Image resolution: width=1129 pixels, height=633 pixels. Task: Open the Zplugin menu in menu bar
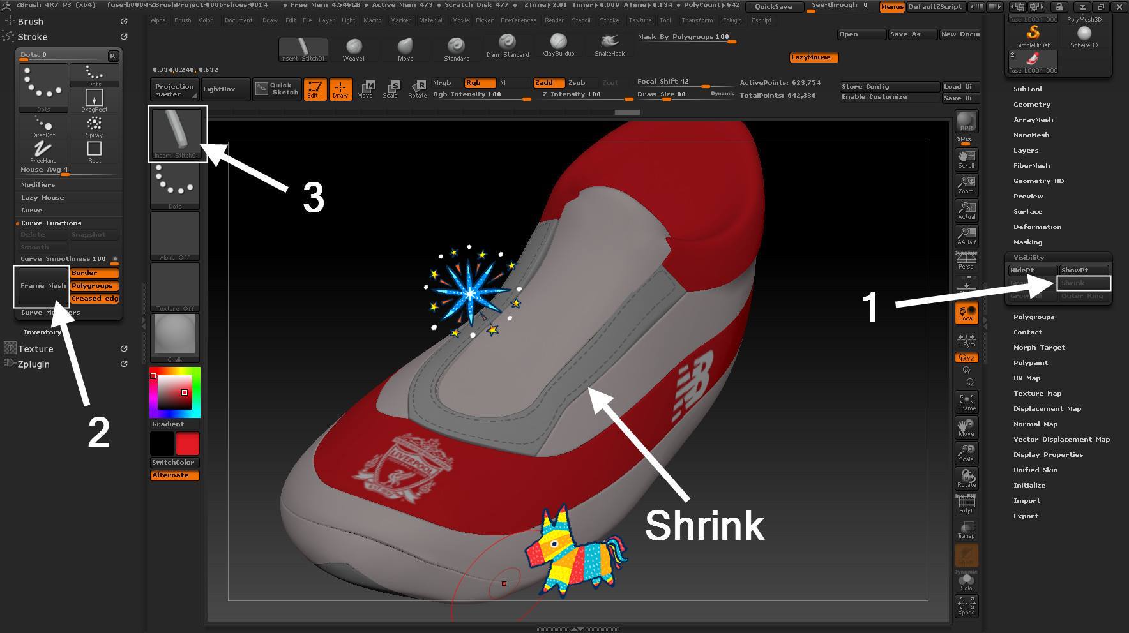732,20
